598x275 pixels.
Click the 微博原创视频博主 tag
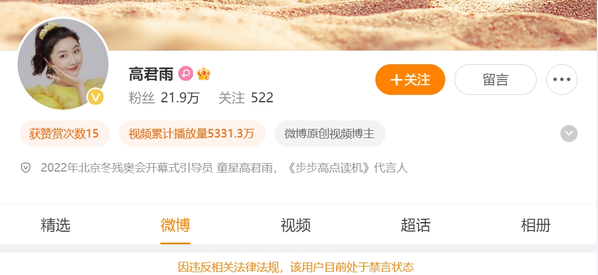pyautogui.click(x=330, y=134)
